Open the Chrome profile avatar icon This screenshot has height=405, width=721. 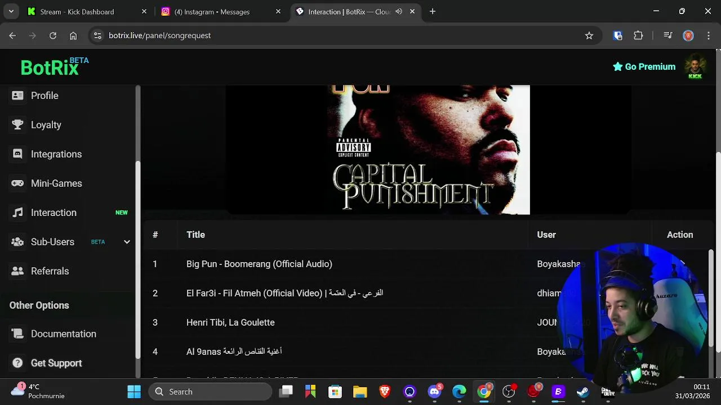(688, 35)
